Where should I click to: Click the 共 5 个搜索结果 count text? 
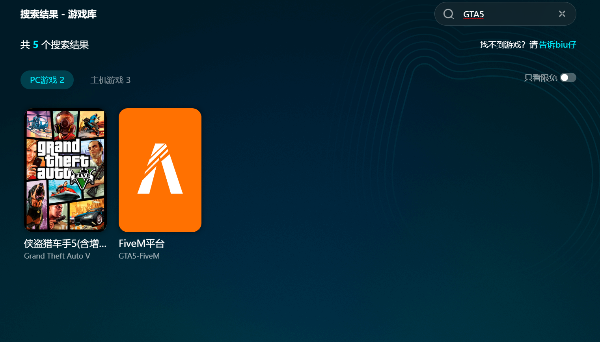click(54, 45)
